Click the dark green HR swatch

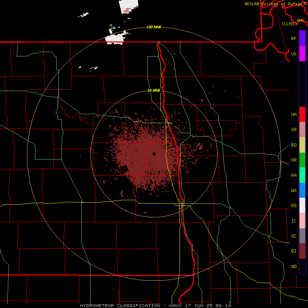click(x=302, y=160)
